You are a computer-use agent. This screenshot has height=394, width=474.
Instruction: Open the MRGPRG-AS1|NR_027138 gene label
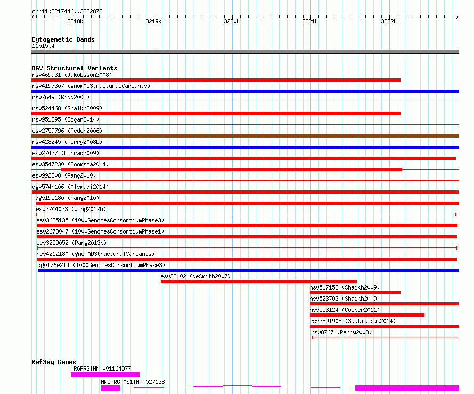tap(133, 382)
